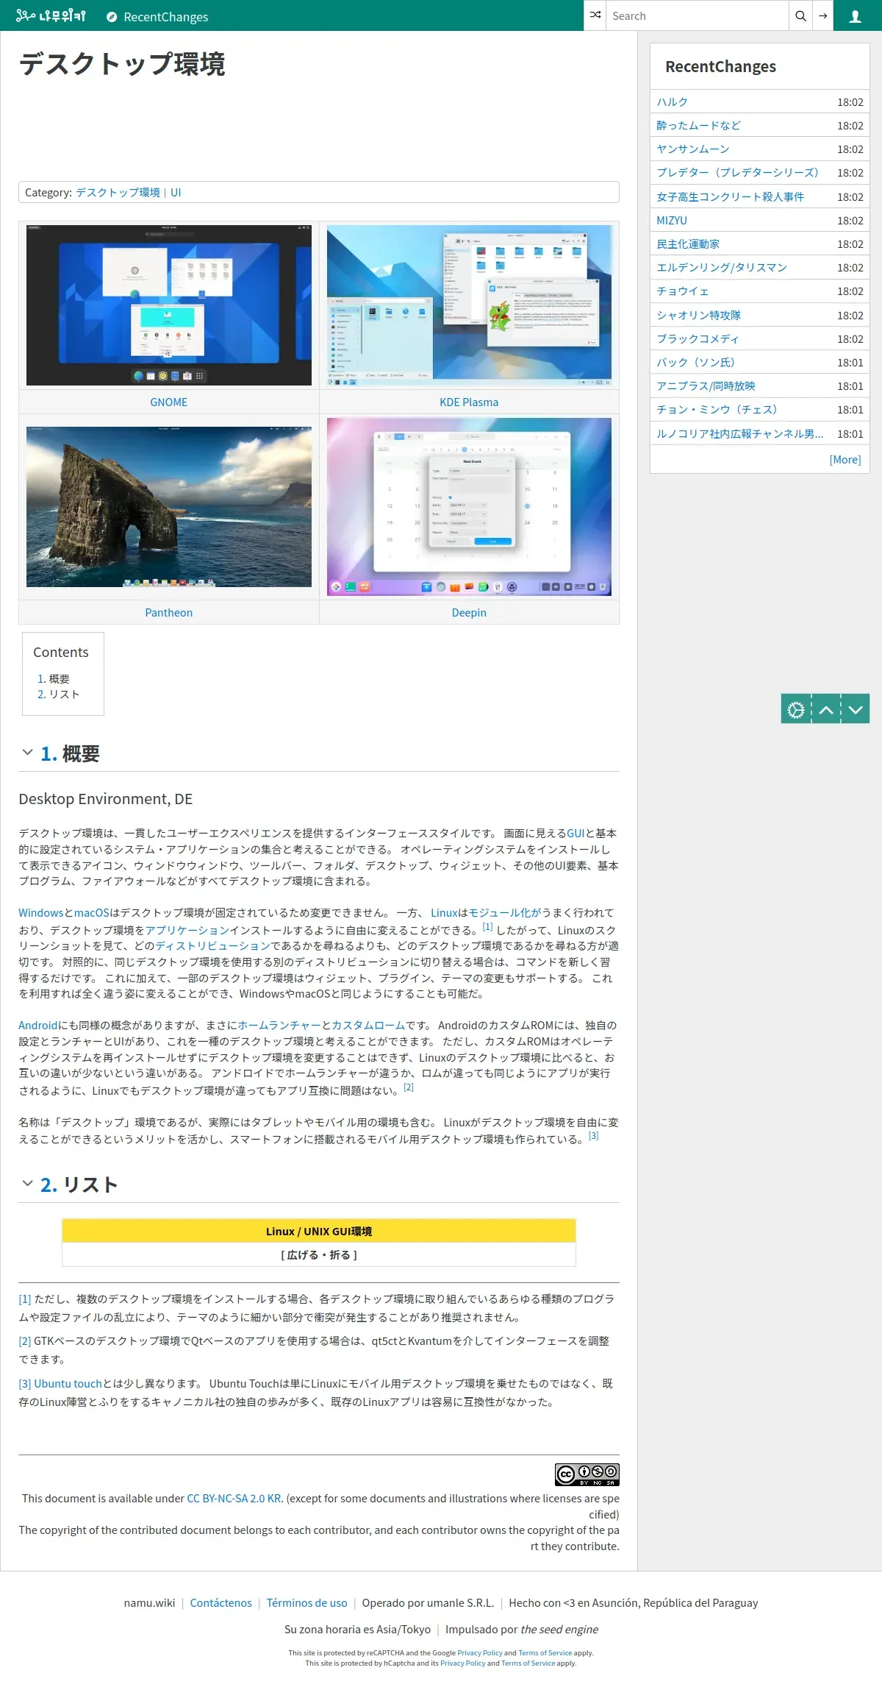This screenshot has height=1687, width=882.
Task: Open recent change プレデター(プレデターシリーズ)
Action: point(737,173)
